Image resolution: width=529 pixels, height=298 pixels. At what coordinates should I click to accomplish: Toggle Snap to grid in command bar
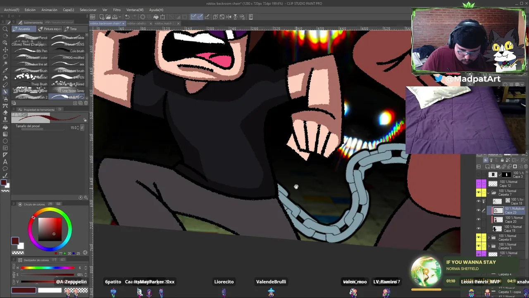click(x=207, y=17)
